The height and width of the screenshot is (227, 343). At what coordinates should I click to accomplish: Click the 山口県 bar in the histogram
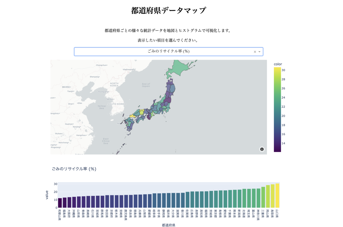[x=277, y=196]
